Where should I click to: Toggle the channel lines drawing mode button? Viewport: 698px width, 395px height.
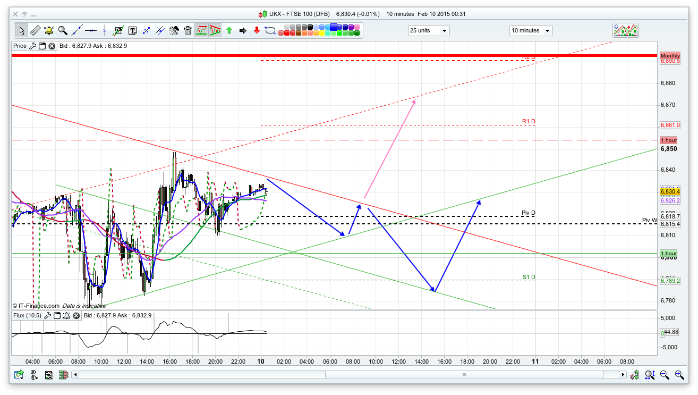201,30
